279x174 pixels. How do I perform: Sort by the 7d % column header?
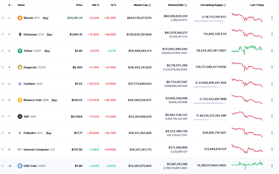(x=113, y=5)
